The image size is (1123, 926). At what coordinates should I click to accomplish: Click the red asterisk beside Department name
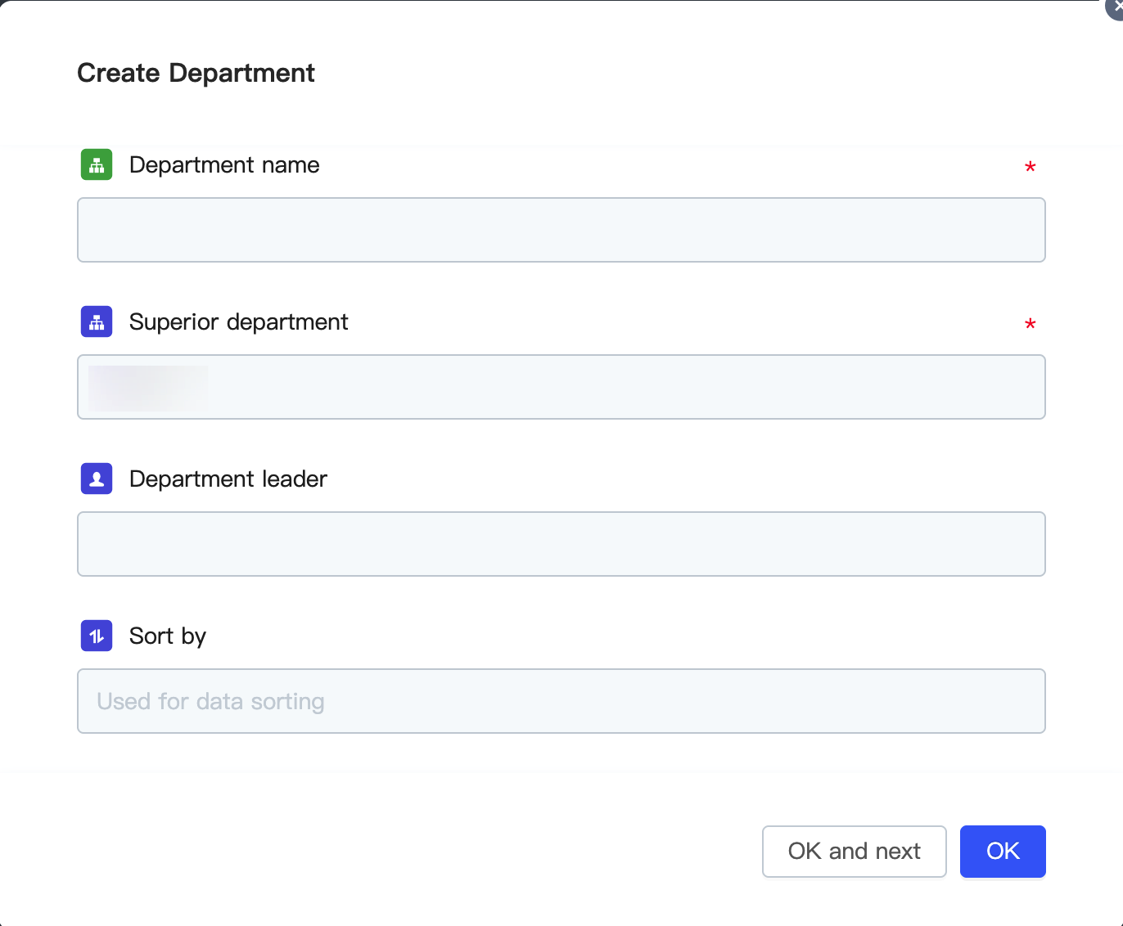tap(1030, 168)
